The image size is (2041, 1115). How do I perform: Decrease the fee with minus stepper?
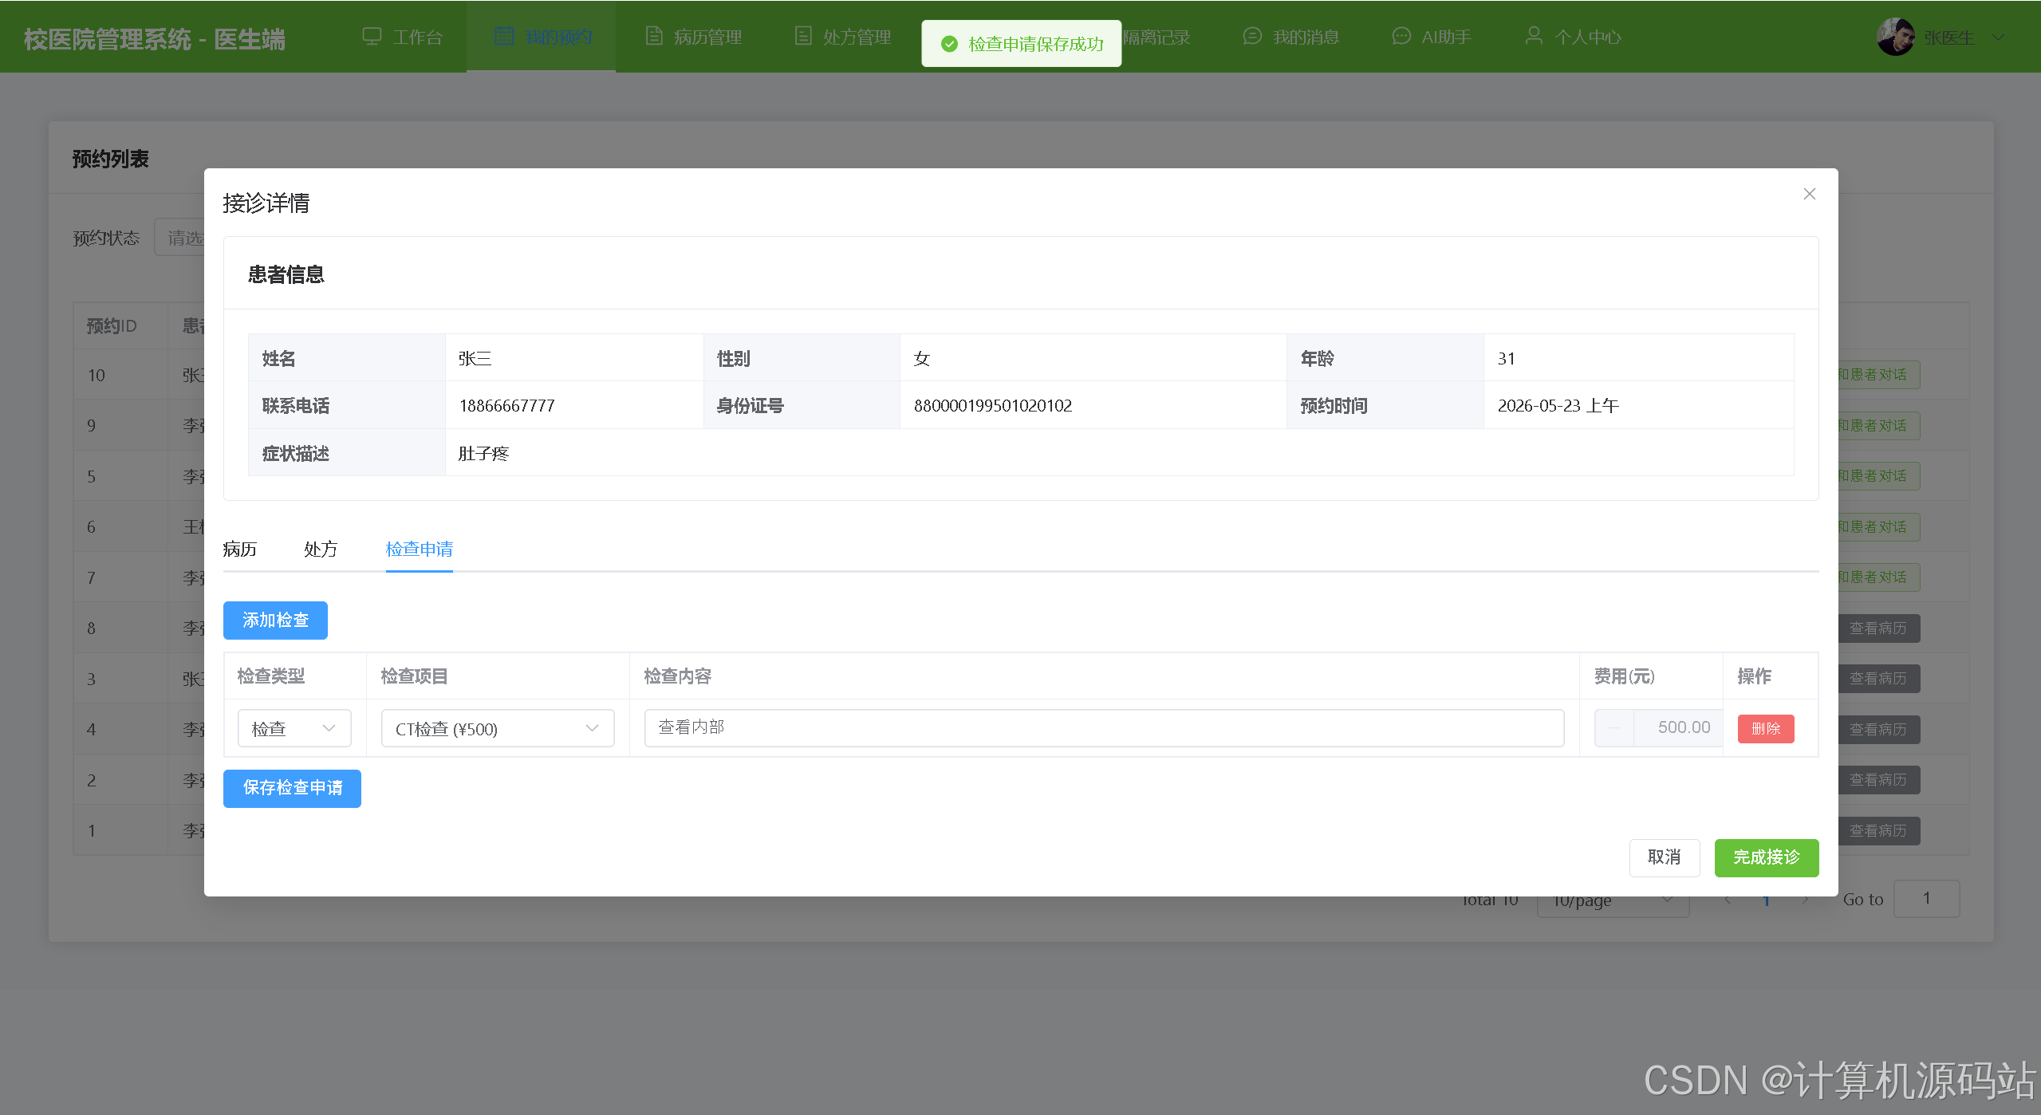[1614, 727]
